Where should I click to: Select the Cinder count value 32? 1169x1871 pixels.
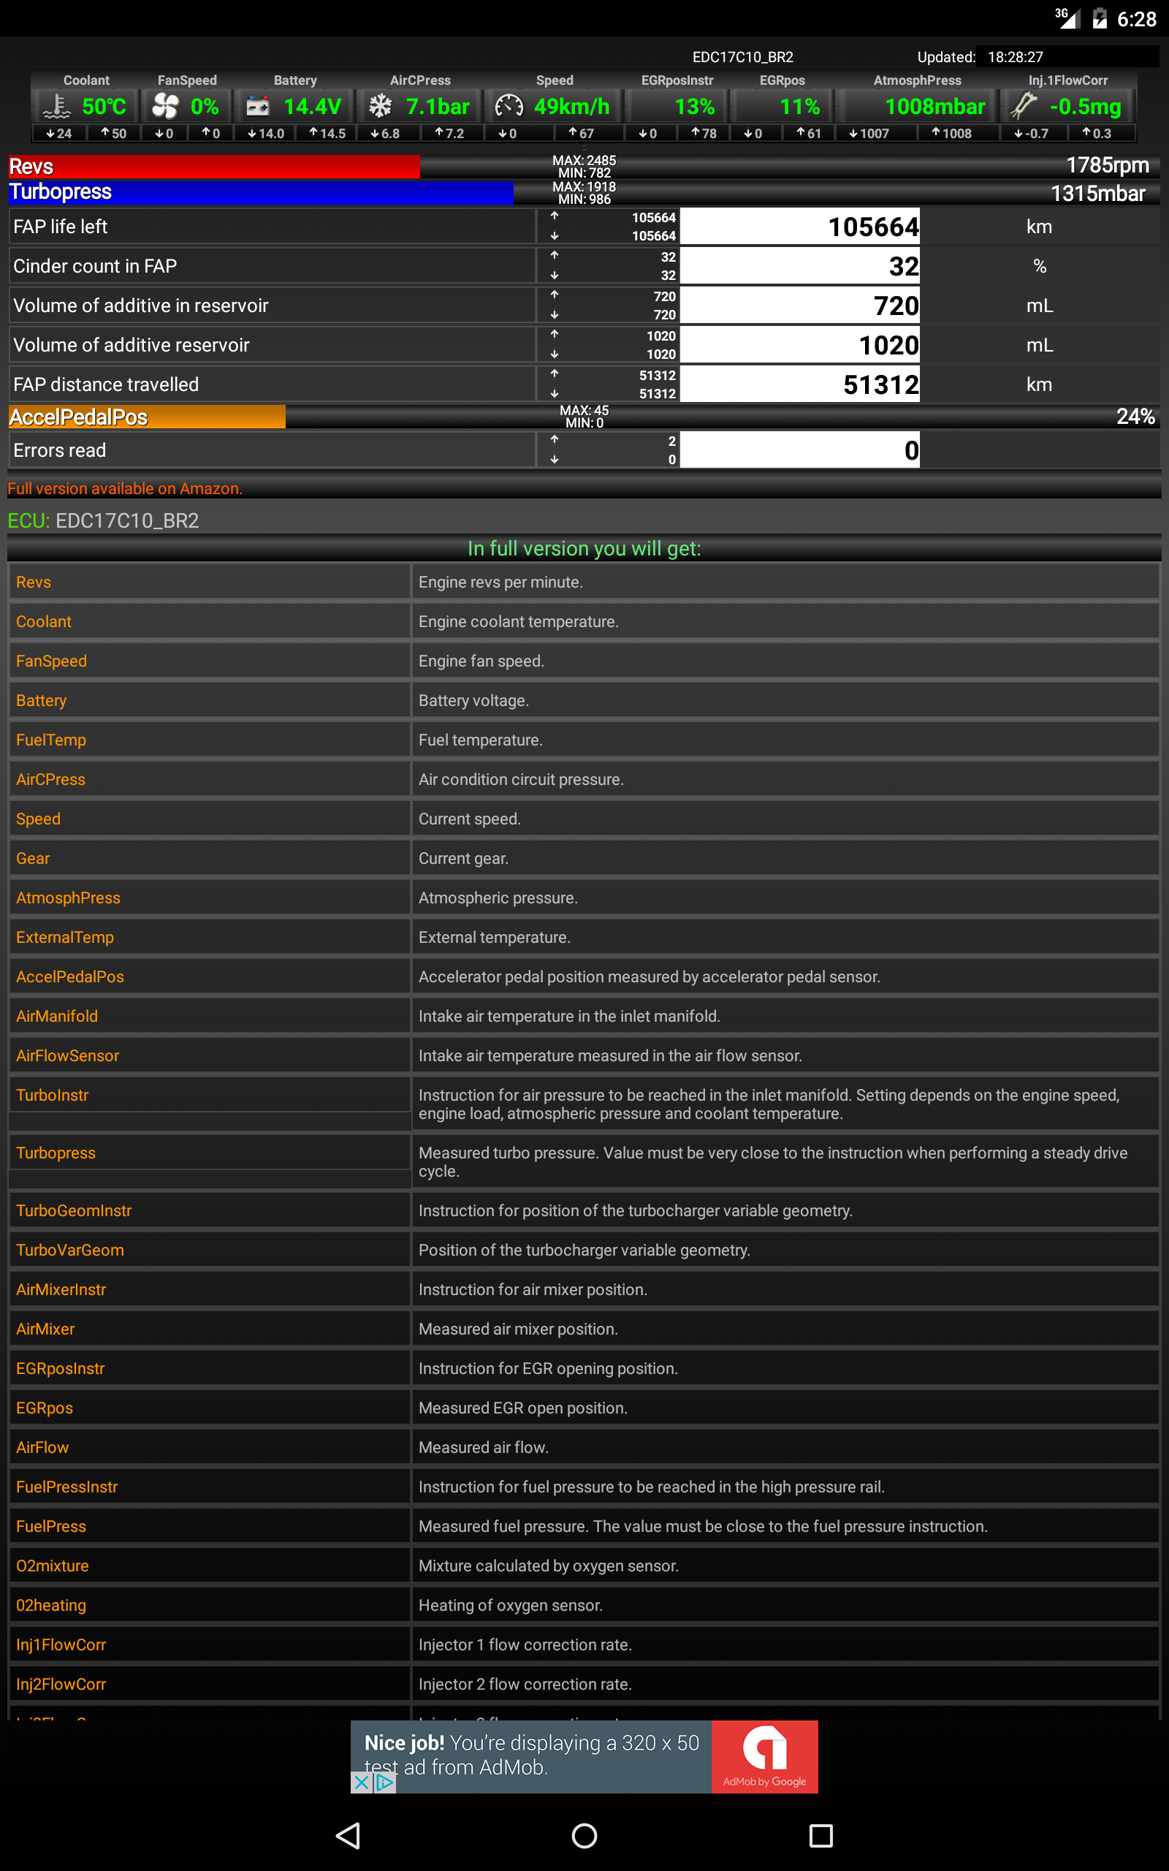pyautogui.click(x=799, y=266)
